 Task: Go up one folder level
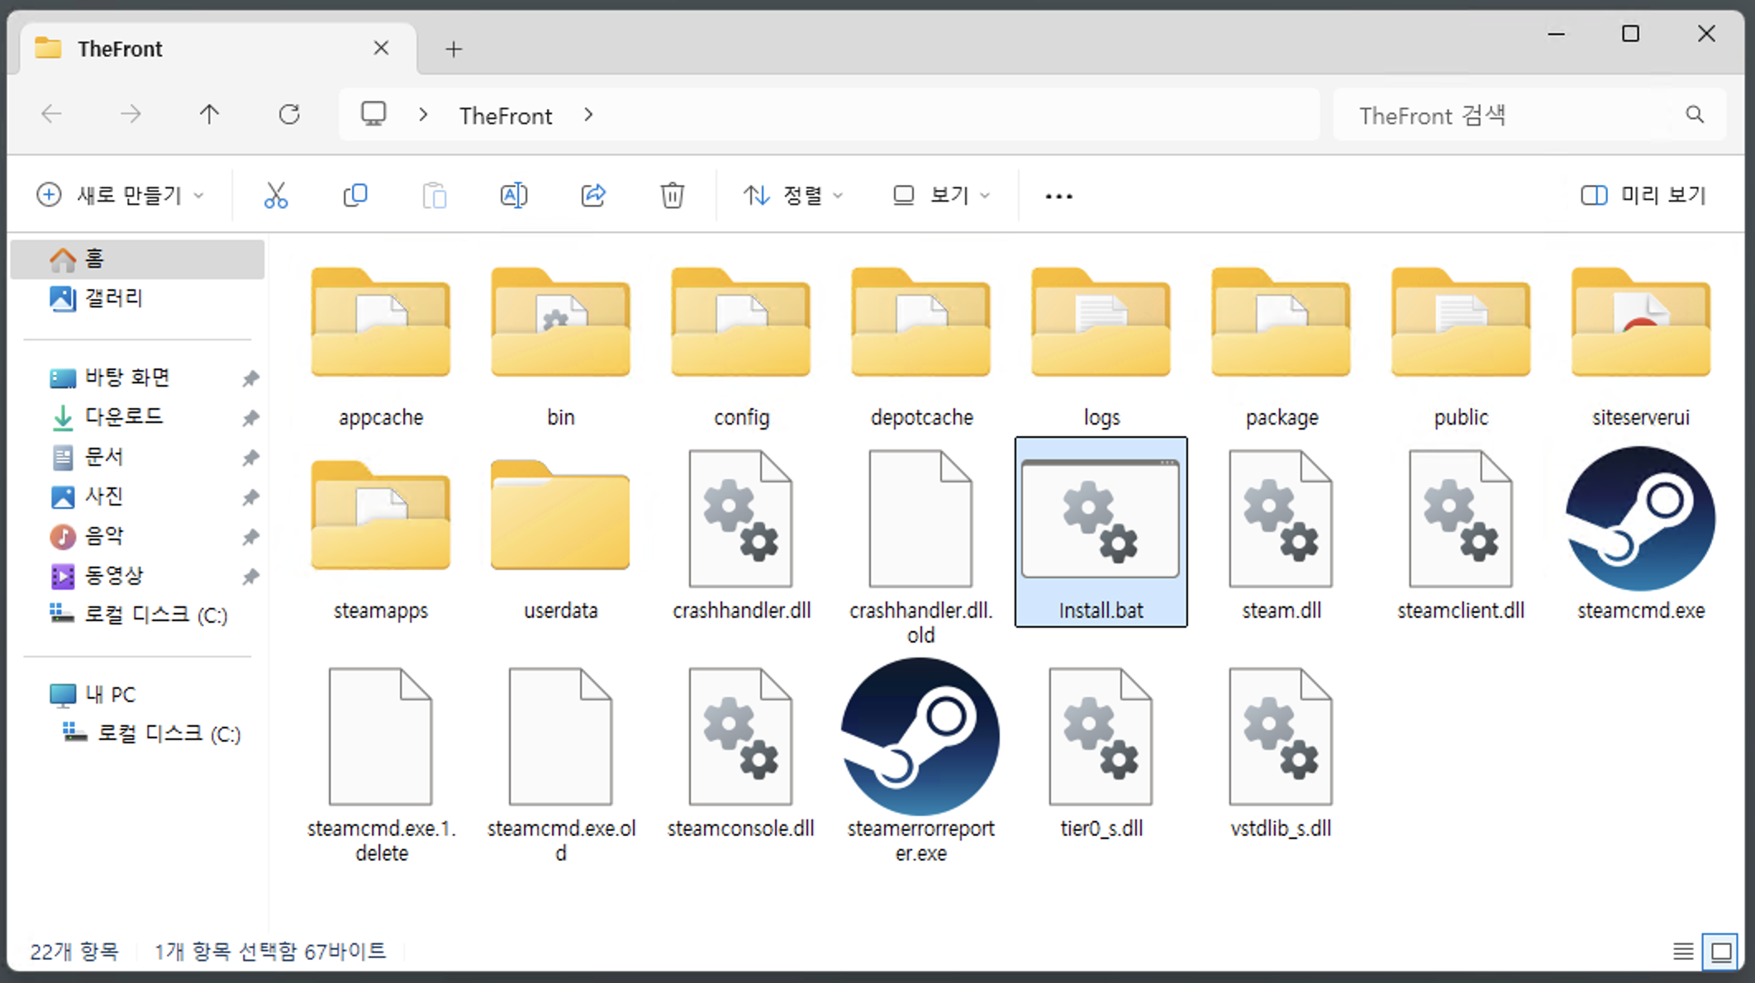(x=210, y=114)
